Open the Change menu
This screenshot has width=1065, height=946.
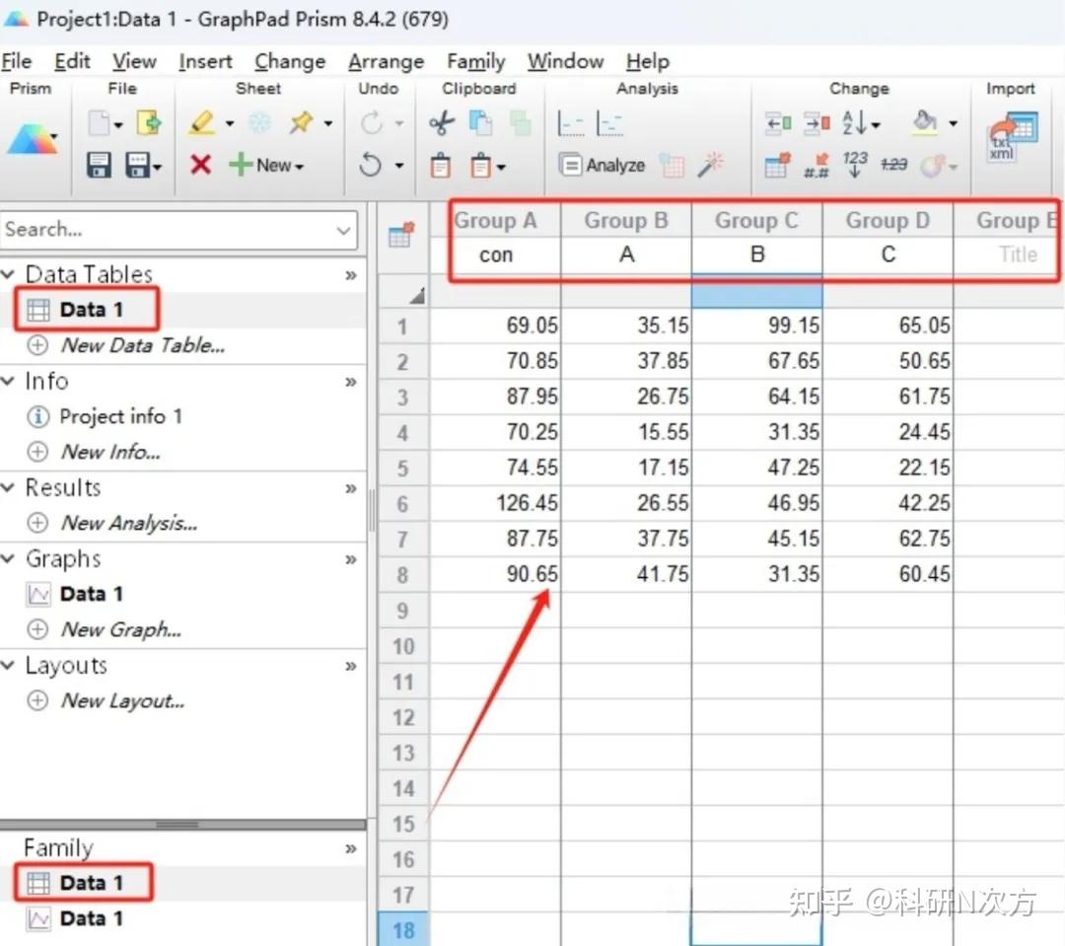click(x=290, y=61)
